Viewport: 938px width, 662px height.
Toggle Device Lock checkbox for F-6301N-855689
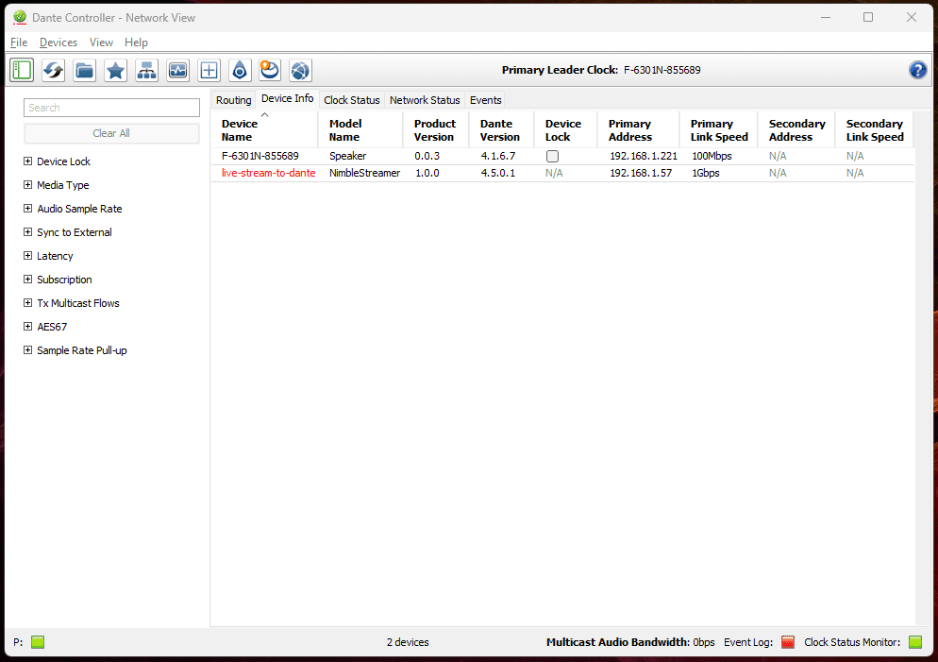point(553,156)
